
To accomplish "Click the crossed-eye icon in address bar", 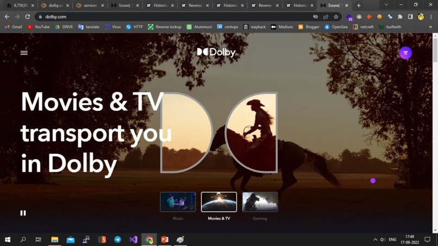I will click(x=315, y=17).
